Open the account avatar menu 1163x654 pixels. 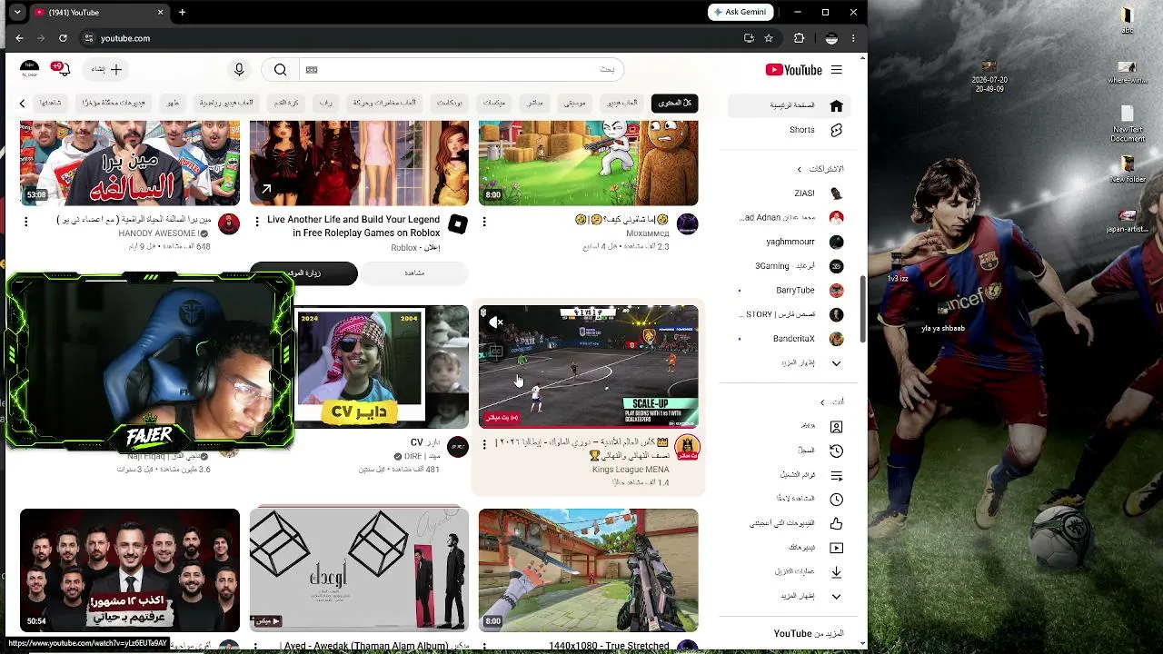29,69
